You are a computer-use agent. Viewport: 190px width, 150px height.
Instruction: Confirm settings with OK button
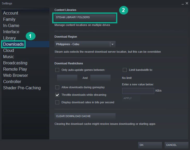point(150,145)
